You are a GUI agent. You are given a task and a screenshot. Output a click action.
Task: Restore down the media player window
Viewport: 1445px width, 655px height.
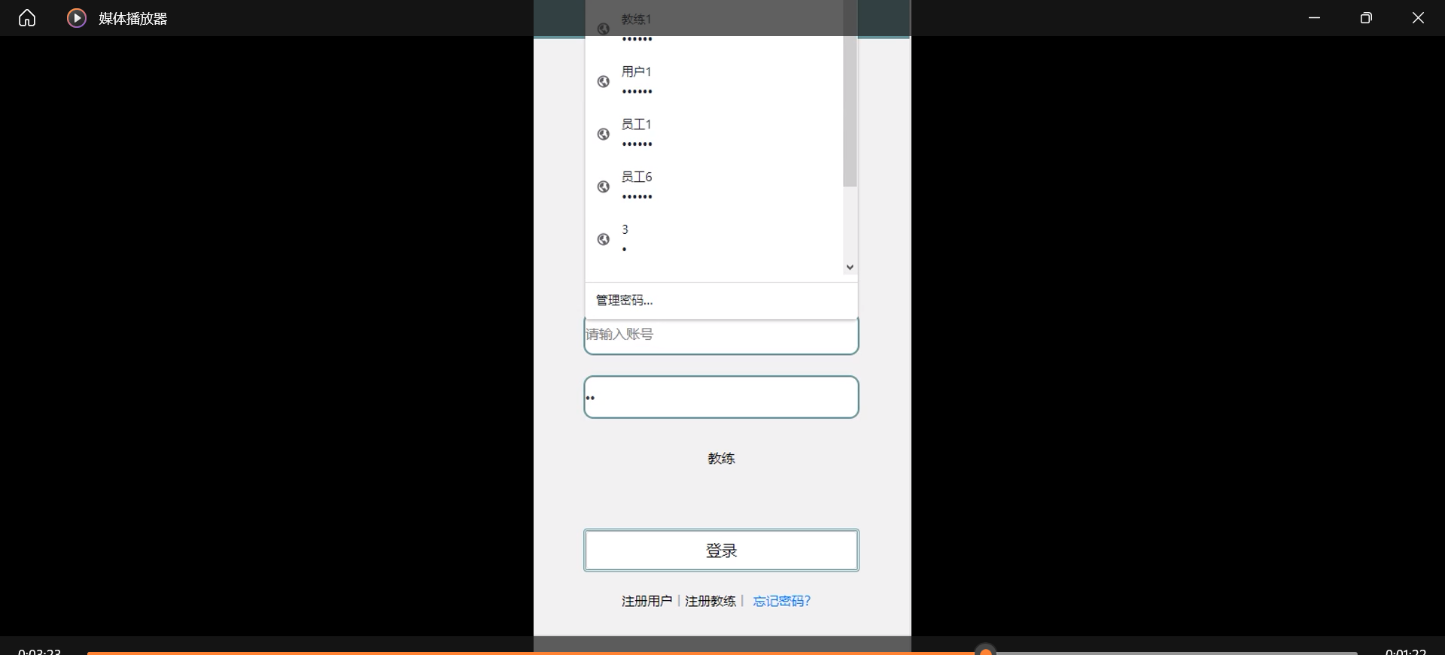(x=1366, y=18)
